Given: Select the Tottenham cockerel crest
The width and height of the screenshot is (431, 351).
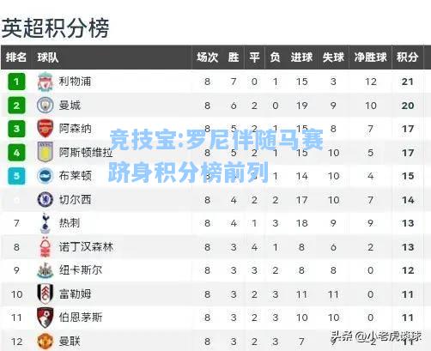Looking at the screenshot, I should pos(46,223).
